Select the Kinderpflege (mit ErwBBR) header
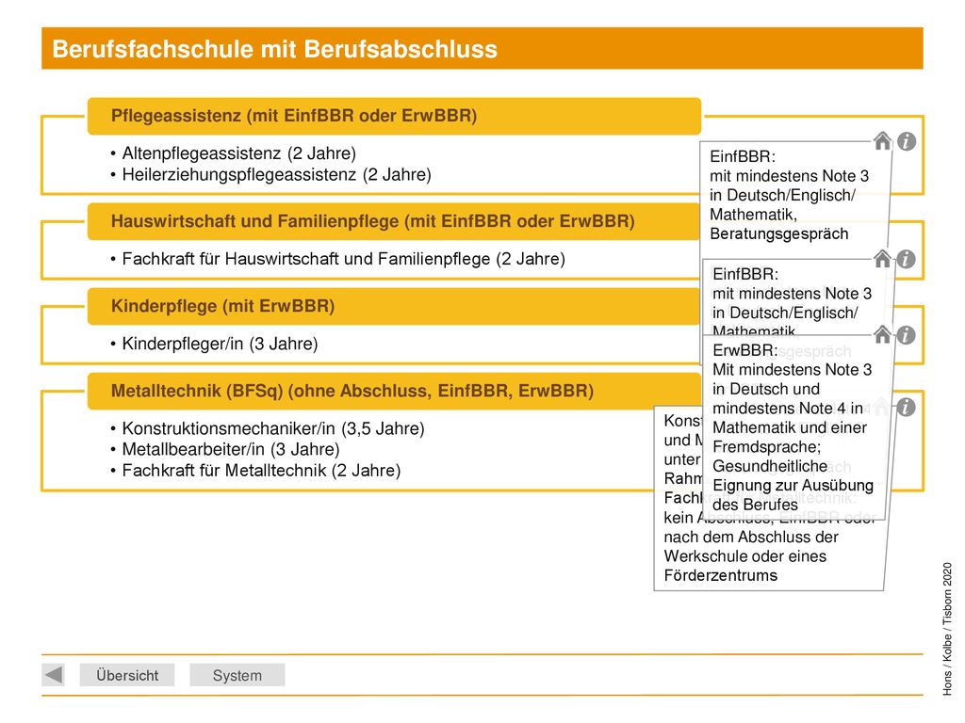Screen dimensions: 965x723 (394, 306)
